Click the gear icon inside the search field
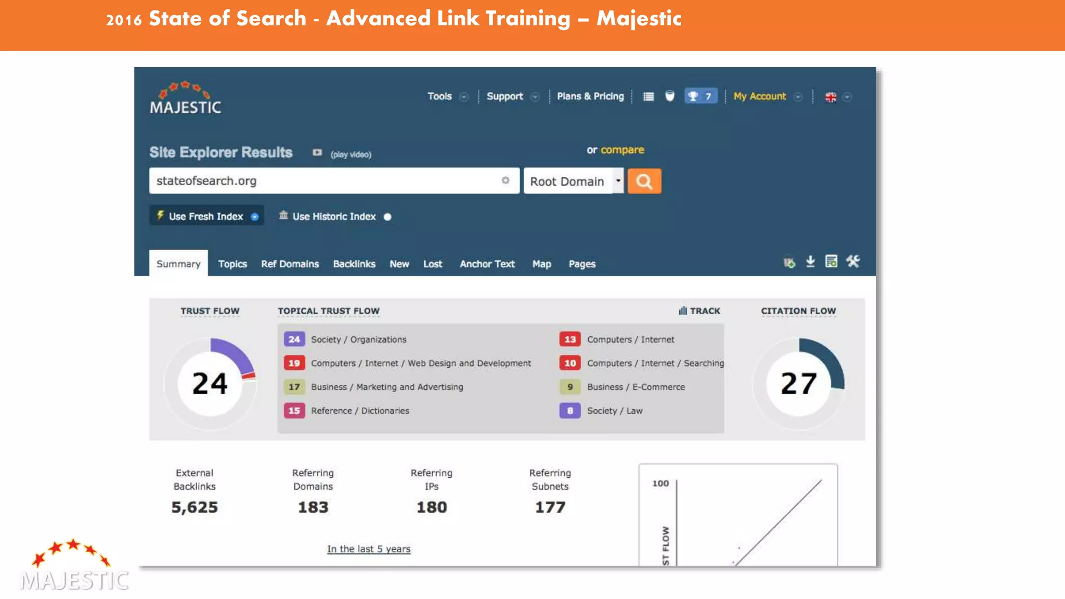The image size is (1065, 599). 505,180
